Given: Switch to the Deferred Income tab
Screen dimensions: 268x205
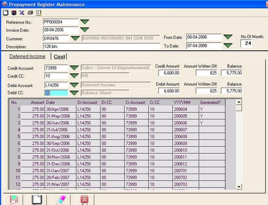Looking at the screenshot, I should [27, 56].
